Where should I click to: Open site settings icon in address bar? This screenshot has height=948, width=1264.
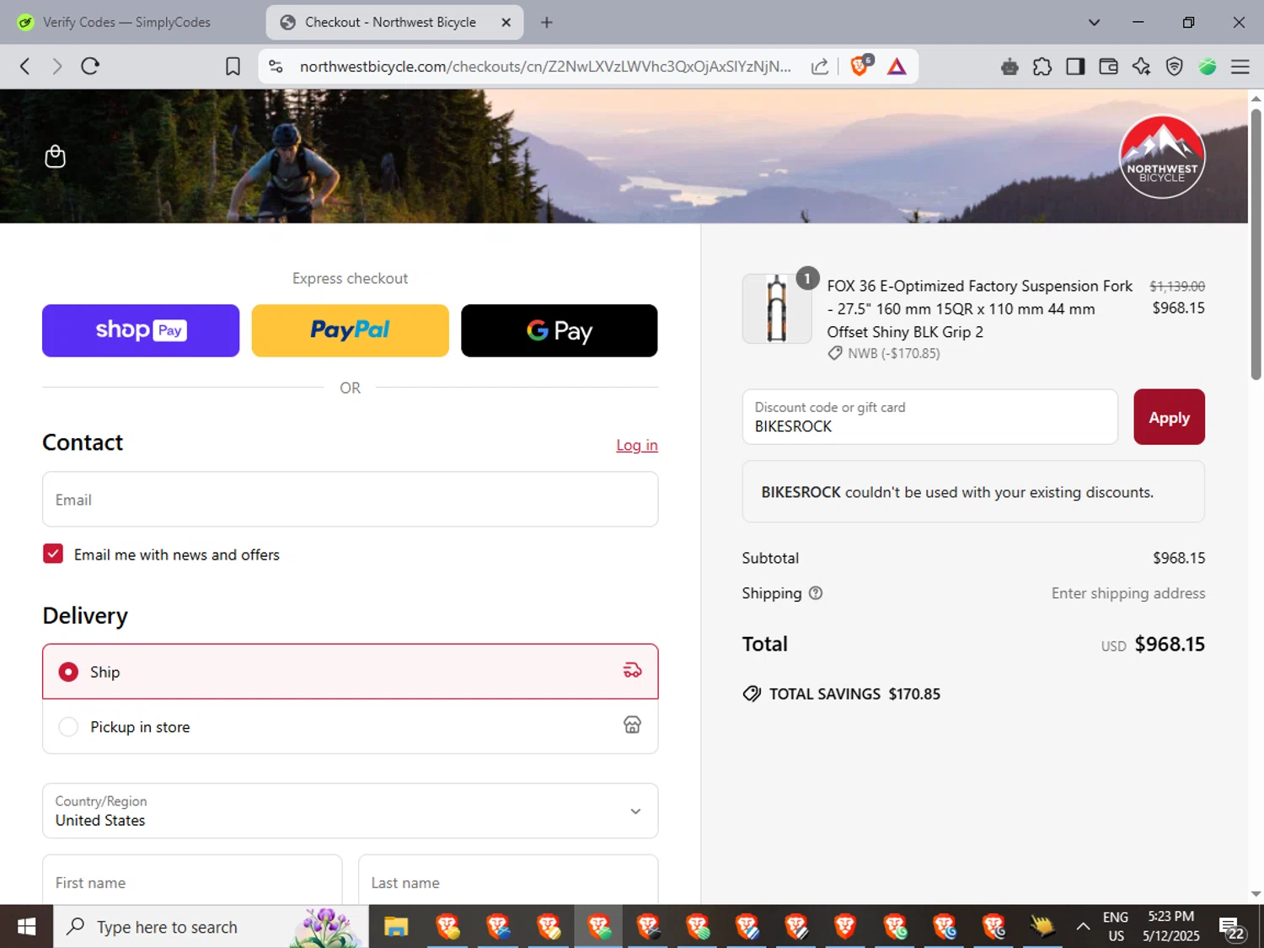point(276,67)
